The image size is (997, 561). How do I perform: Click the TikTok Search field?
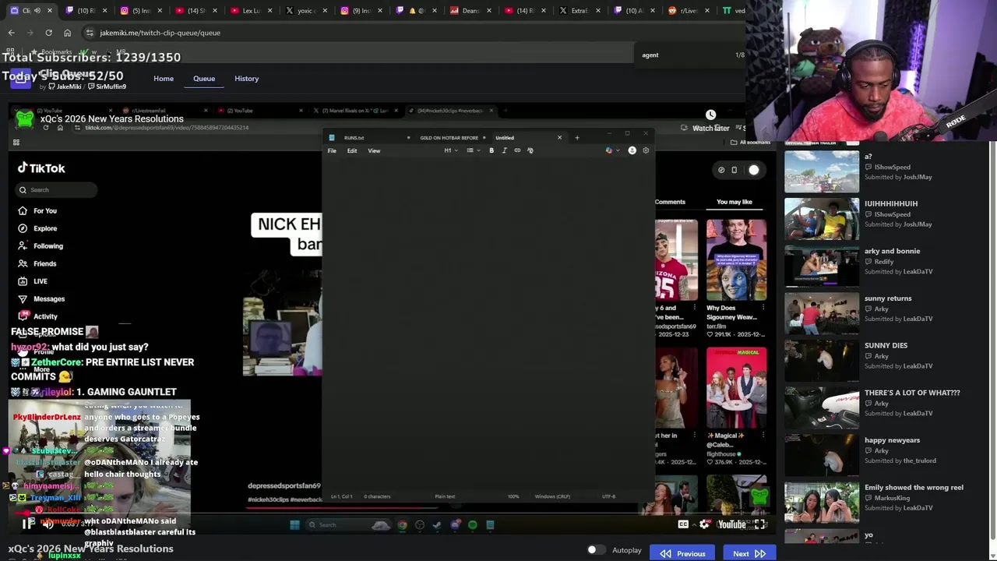click(58, 189)
